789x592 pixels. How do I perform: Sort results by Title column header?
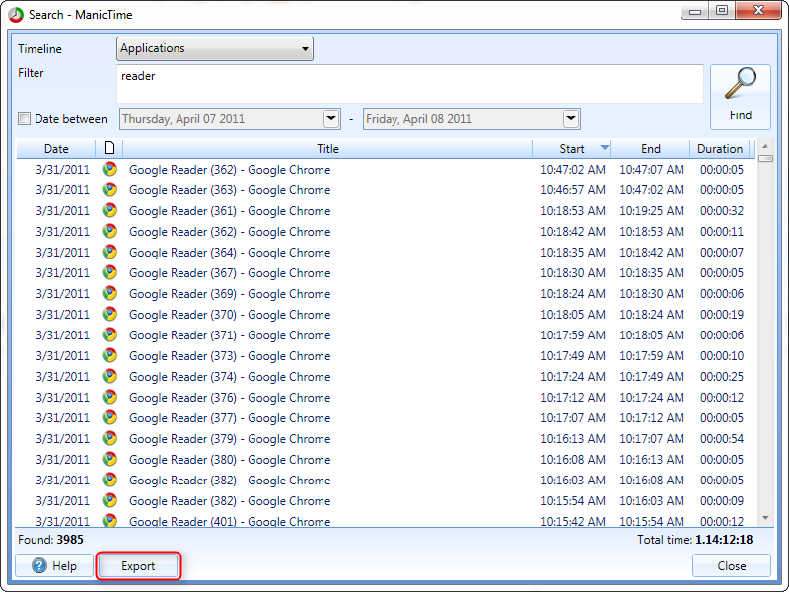point(327,149)
